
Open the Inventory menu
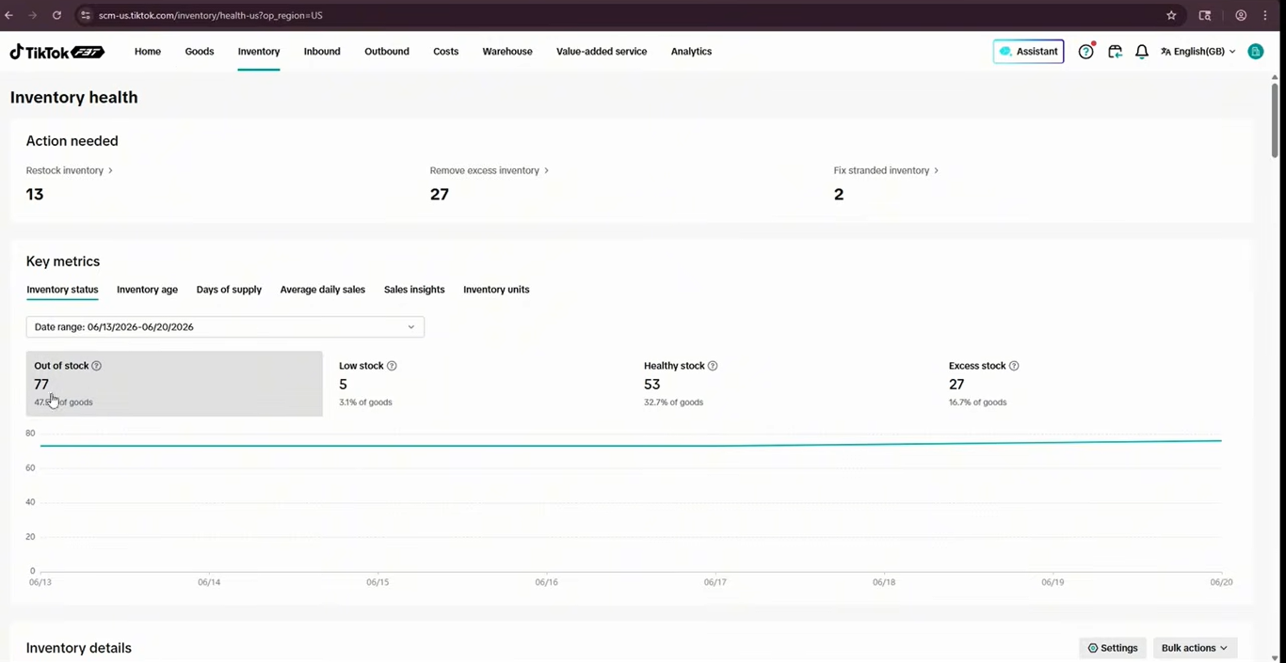[259, 52]
